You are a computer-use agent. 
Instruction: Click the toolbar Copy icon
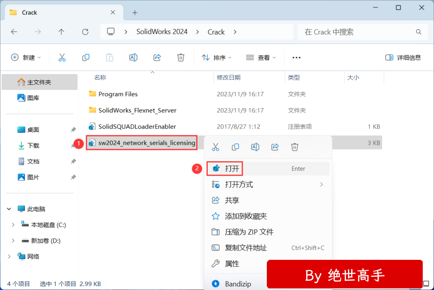(x=86, y=58)
